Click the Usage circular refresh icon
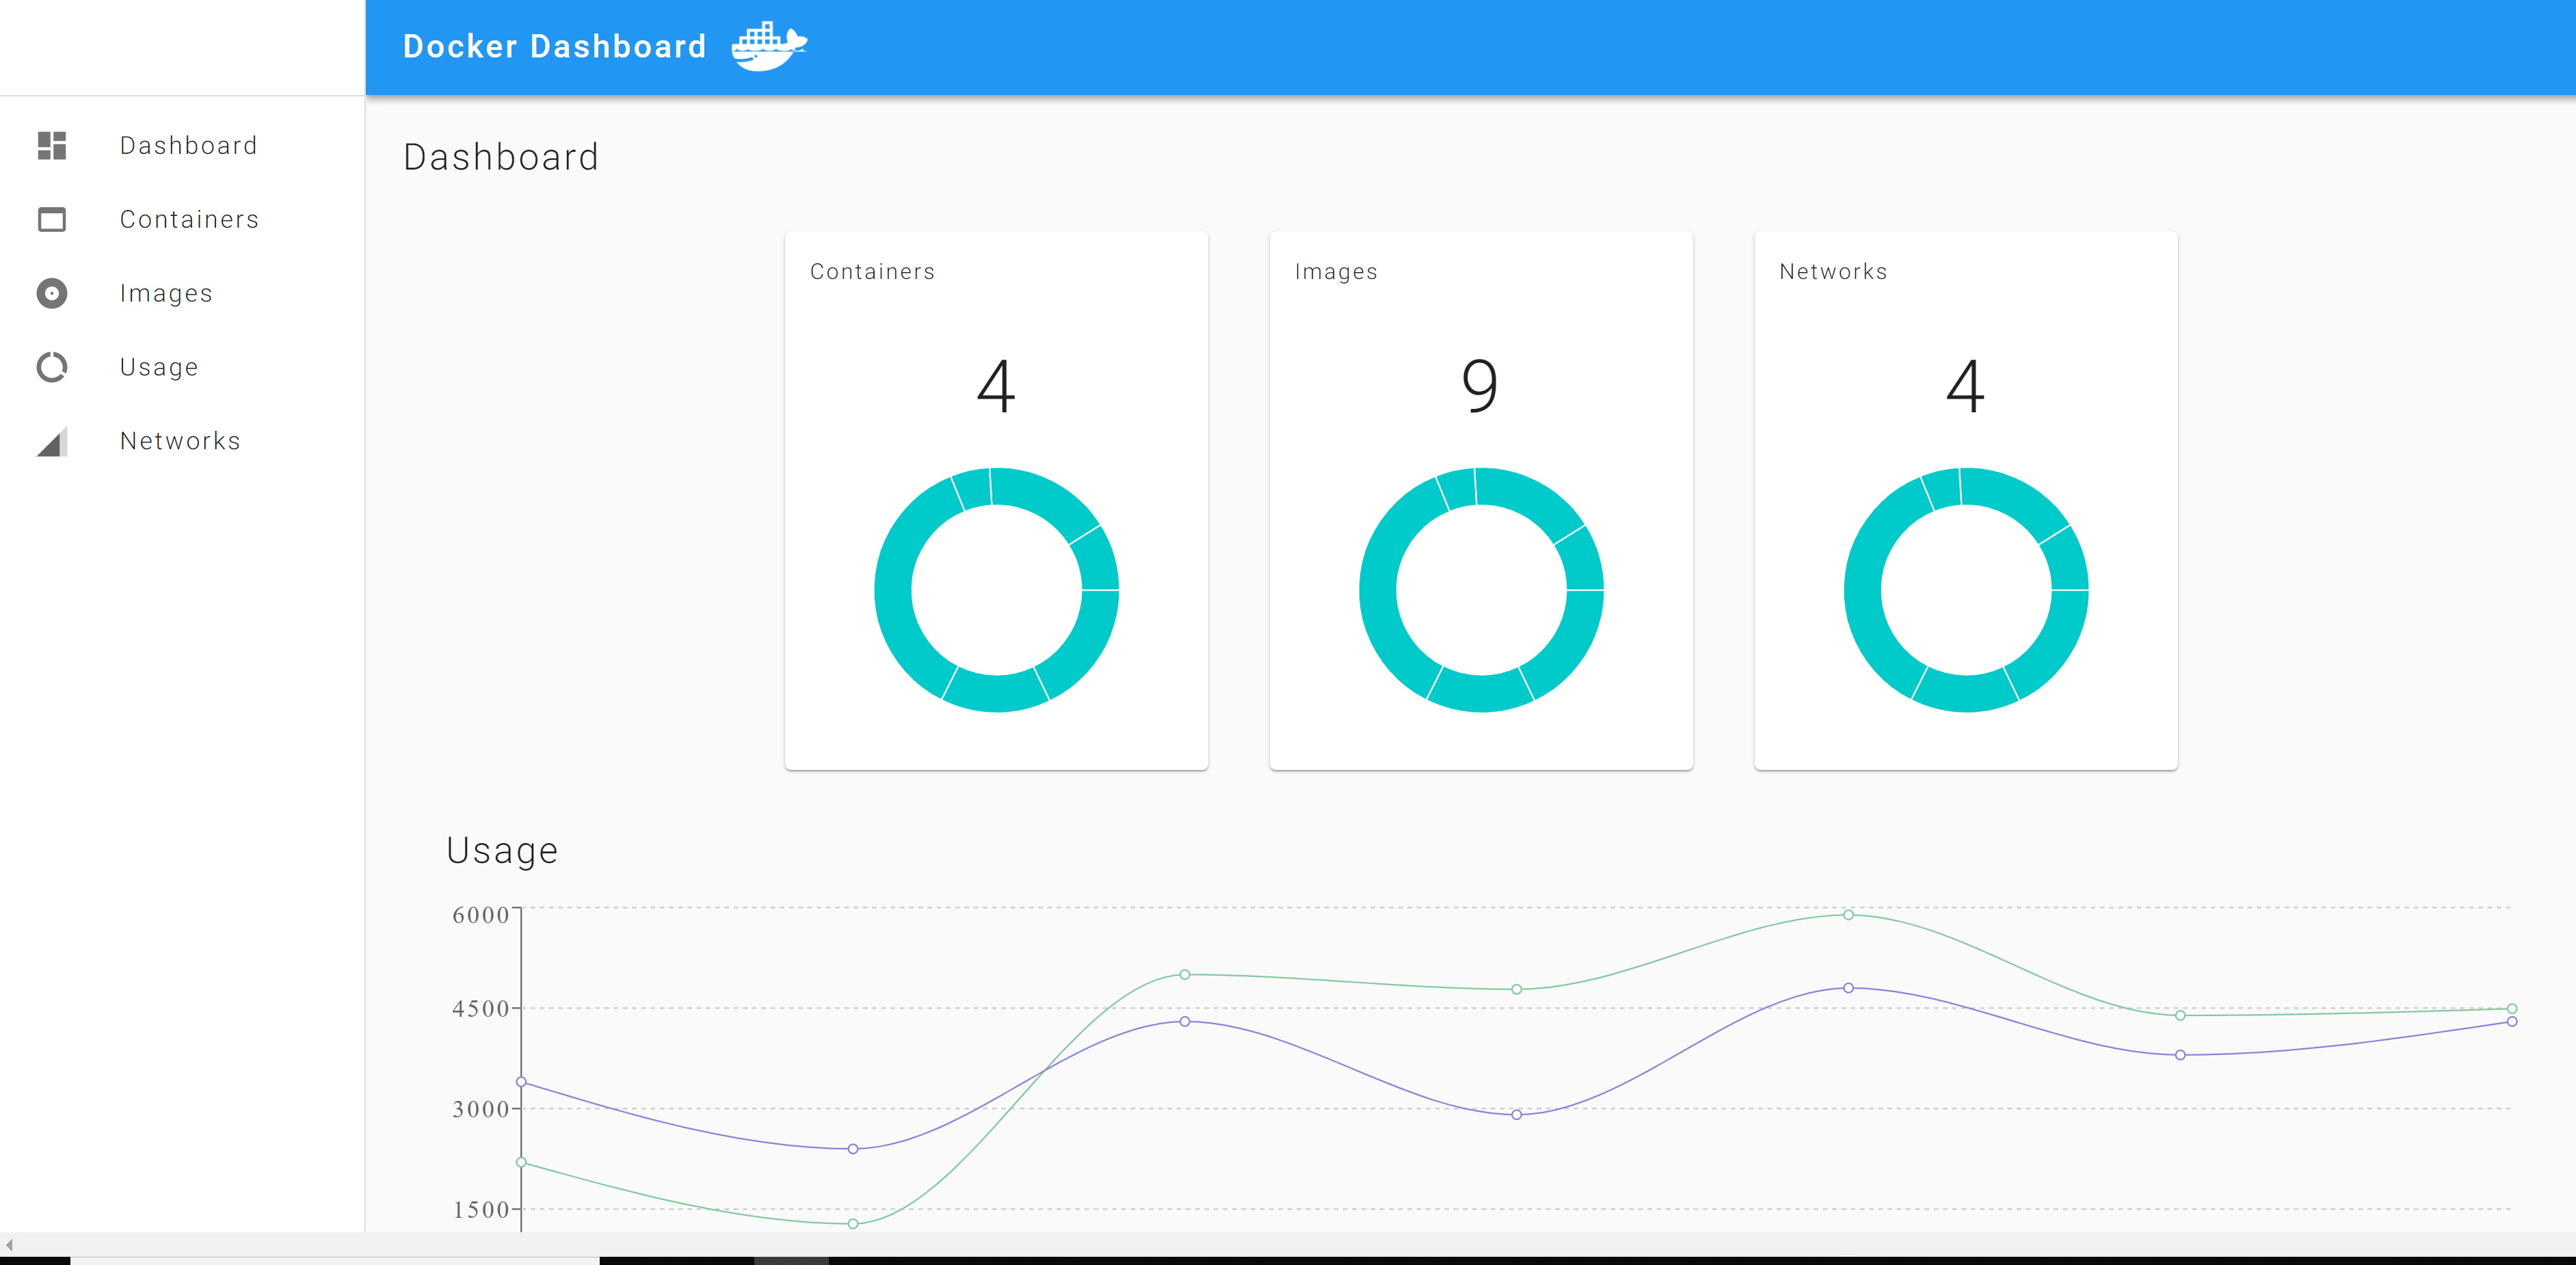Viewport: 2576px width, 1265px height. 52,367
